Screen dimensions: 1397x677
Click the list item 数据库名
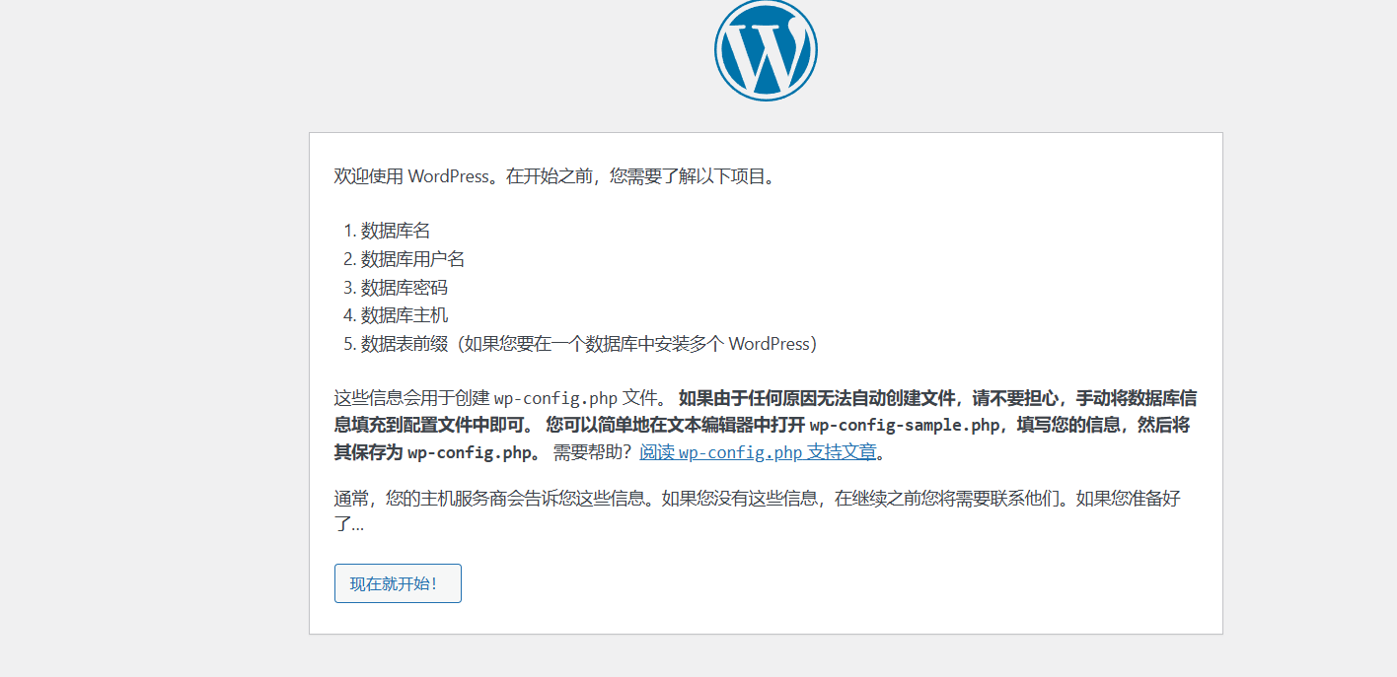click(x=396, y=231)
